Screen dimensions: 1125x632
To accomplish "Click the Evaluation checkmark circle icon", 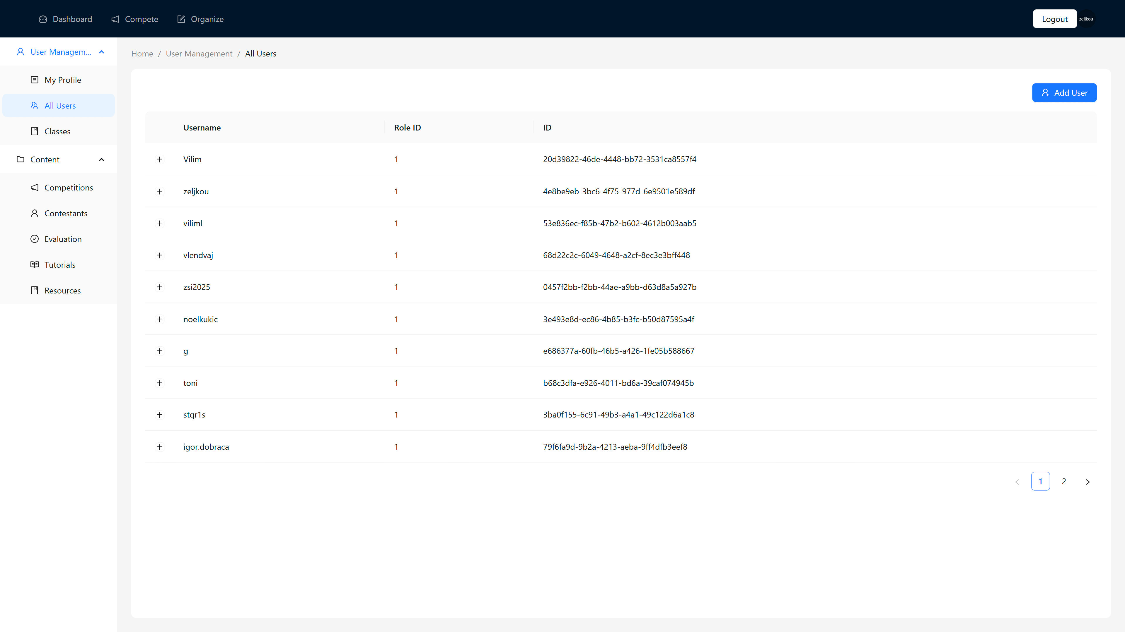I will [35, 239].
